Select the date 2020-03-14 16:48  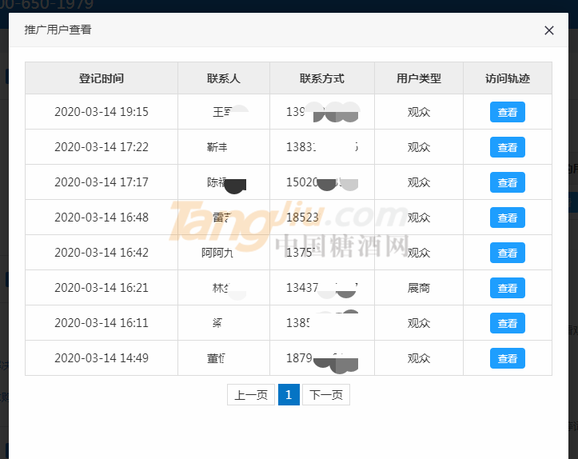point(102,218)
